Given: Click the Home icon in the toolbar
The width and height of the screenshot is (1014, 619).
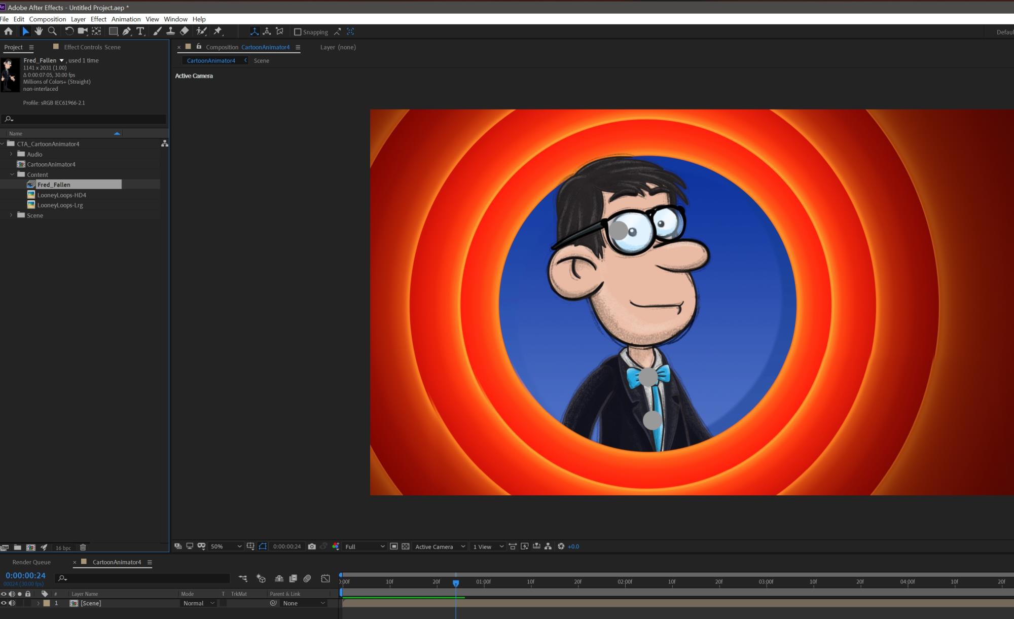Looking at the screenshot, I should click(9, 31).
